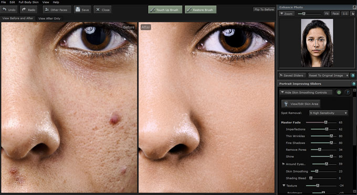Open help for Portrait Improving Sliders
Image resolution: width=357 pixels, height=195 pixels.
click(x=353, y=84)
